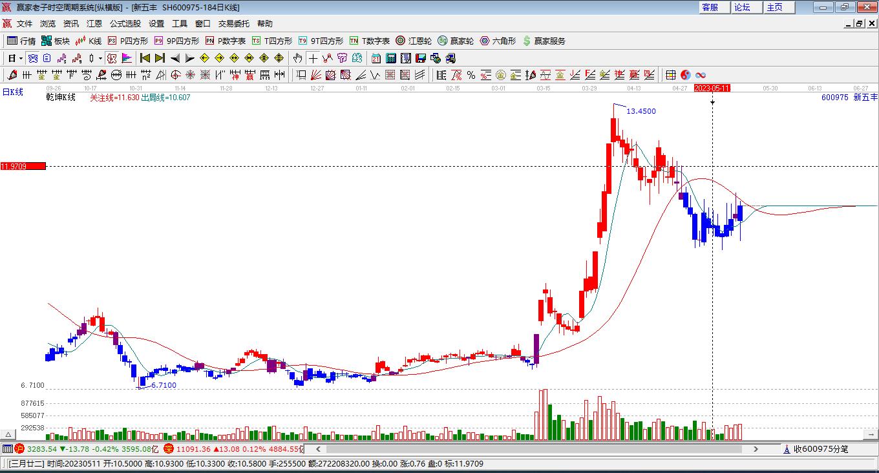Click the percent sign tool icon
Viewport: 879px width, 473px height.
471,75
